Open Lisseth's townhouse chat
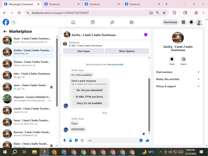The image size is (208, 156). click(x=28, y=110)
